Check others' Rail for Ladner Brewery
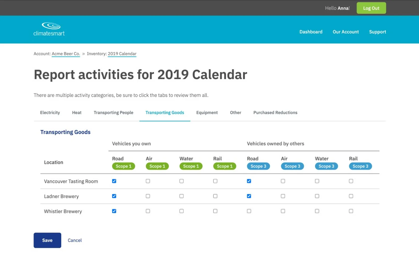Image resolution: width=419 pixels, height=262 pixels. (x=351, y=196)
